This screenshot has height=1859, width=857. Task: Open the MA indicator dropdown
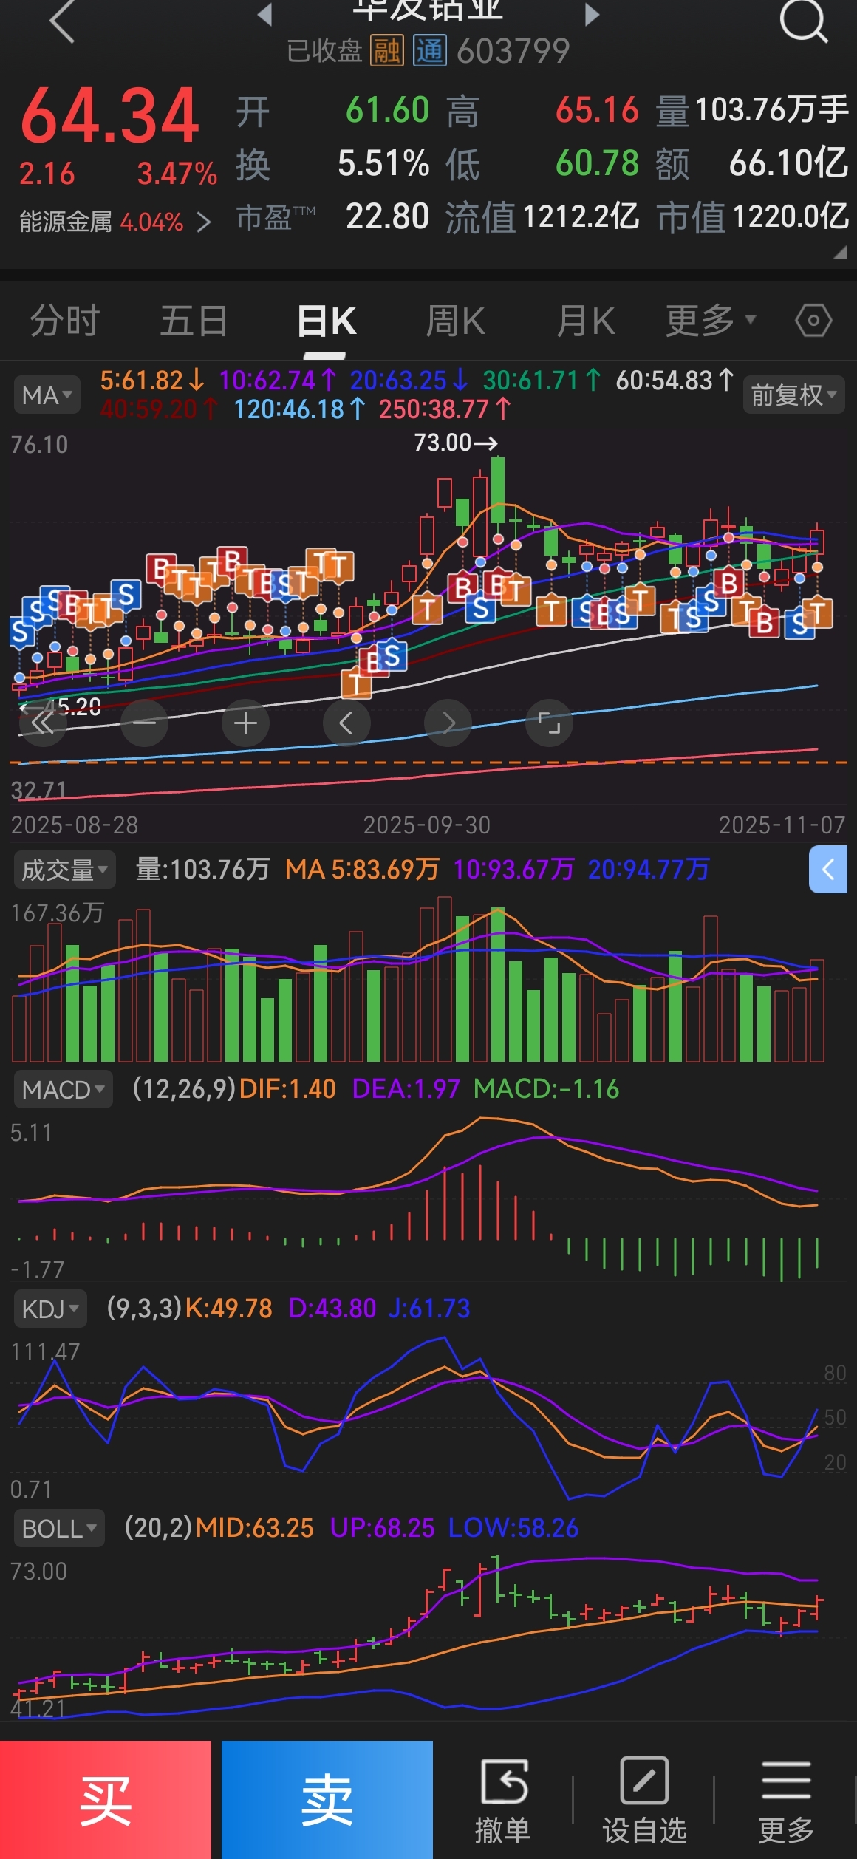pos(46,395)
